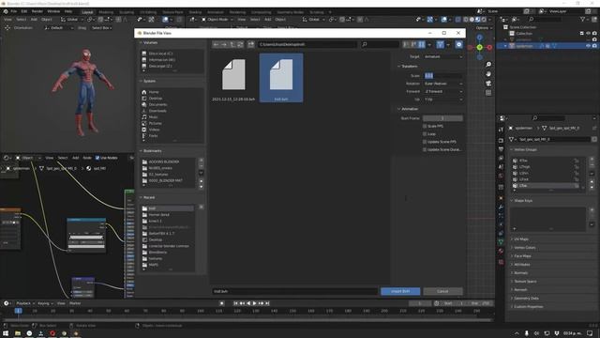Exclude Collection from view layer checkbox
The image size is (600, 338).
pos(581,34)
